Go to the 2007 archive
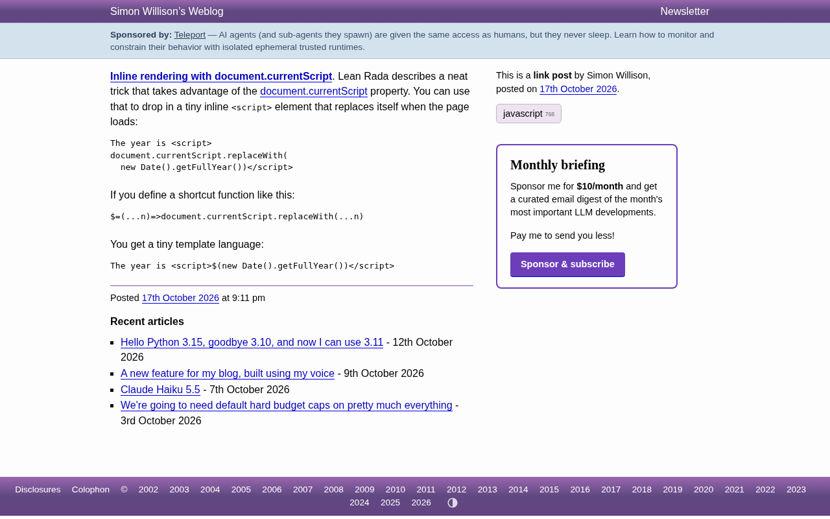This screenshot has width=830, height=519. 303,490
